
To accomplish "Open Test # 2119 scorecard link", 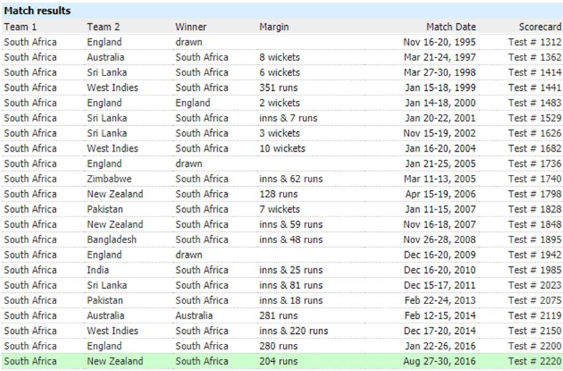I will (535, 316).
